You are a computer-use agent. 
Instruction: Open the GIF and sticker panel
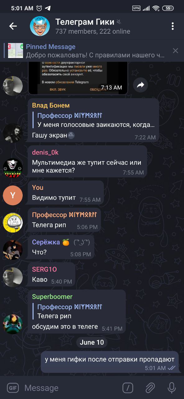(x=13, y=388)
